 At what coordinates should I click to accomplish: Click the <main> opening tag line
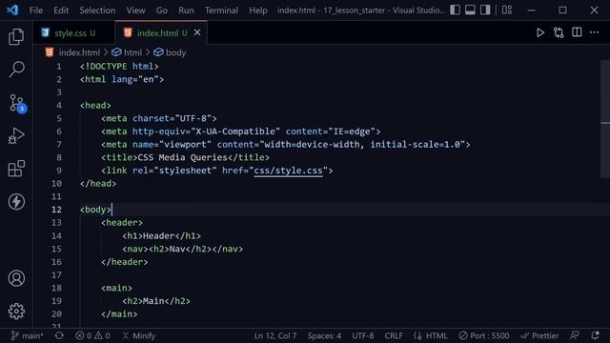pyautogui.click(x=116, y=288)
